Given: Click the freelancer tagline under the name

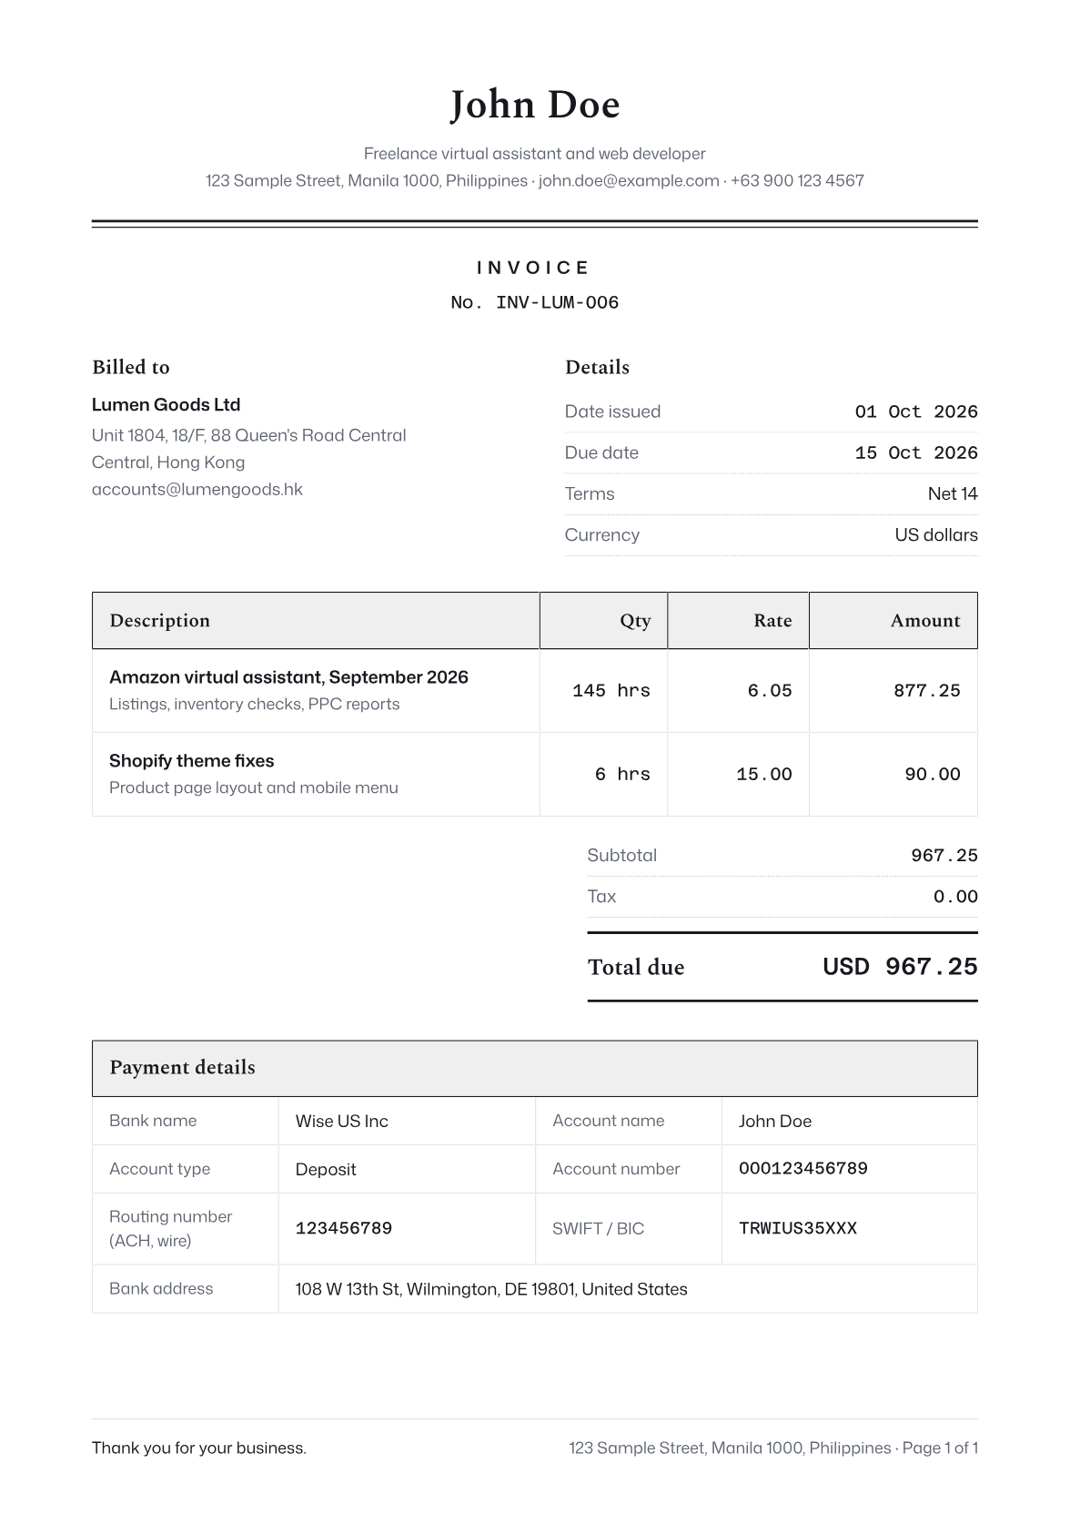Looking at the screenshot, I should tap(535, 154).
